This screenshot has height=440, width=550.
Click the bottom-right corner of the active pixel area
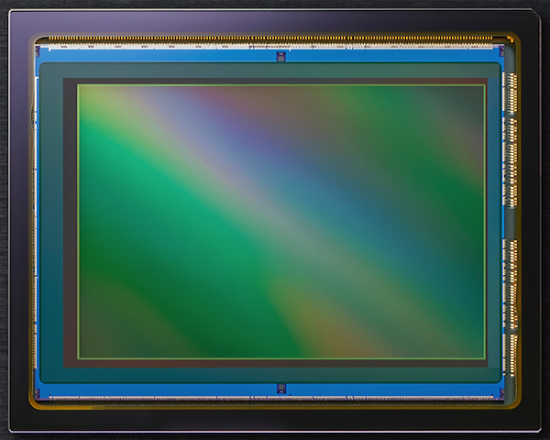(485, 357)
